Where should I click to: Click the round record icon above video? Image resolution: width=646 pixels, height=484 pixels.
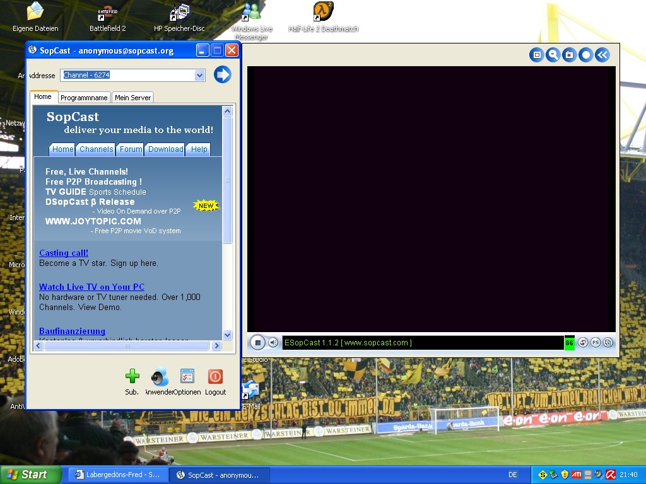click(586, 55)
